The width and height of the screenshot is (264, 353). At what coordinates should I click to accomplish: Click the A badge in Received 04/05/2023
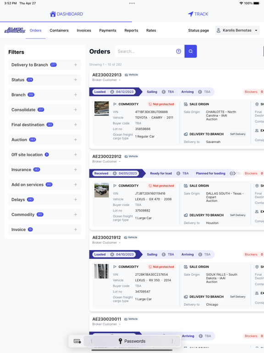(x=115, y=173)
